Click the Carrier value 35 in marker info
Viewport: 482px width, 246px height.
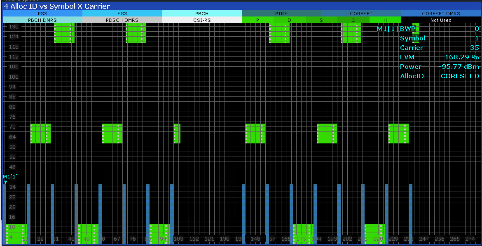click(x=475, y=48)
